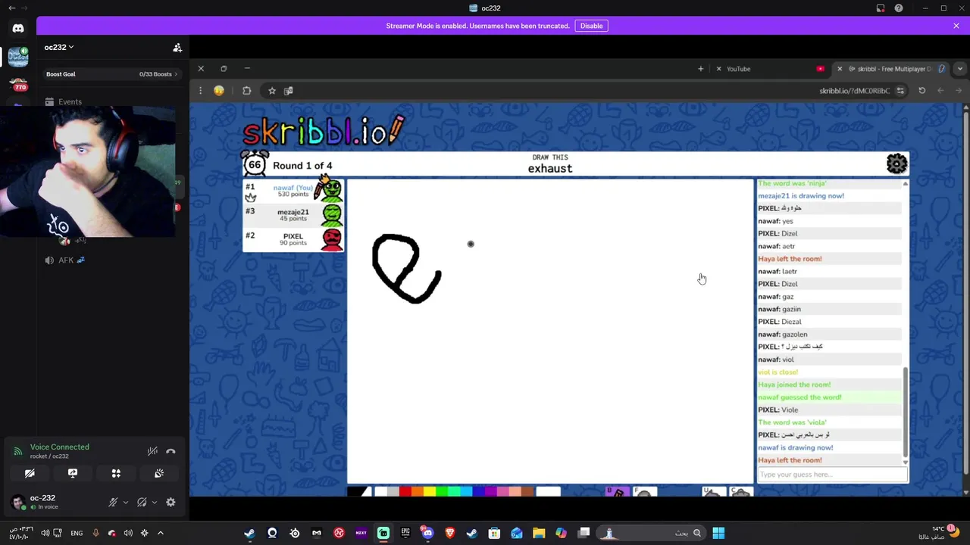Screen dimensions: 970x545
Task: Expand oc232 server name dropdown
Action: [59, 47]
